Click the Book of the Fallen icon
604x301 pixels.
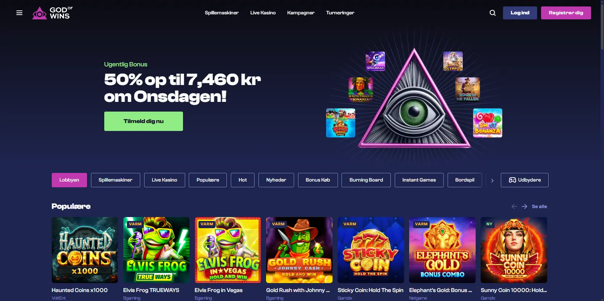(x=467, y=90)
